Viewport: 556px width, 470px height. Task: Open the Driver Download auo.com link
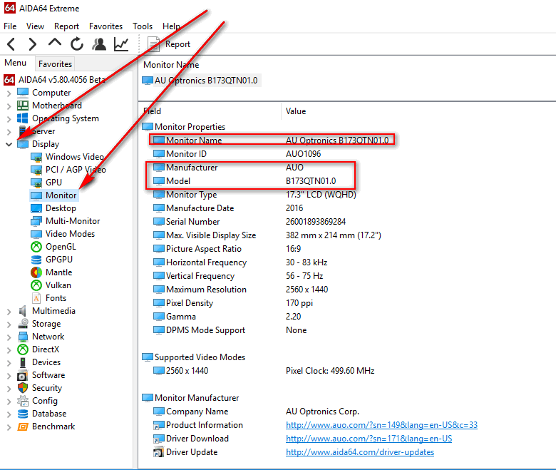[369, 439]
